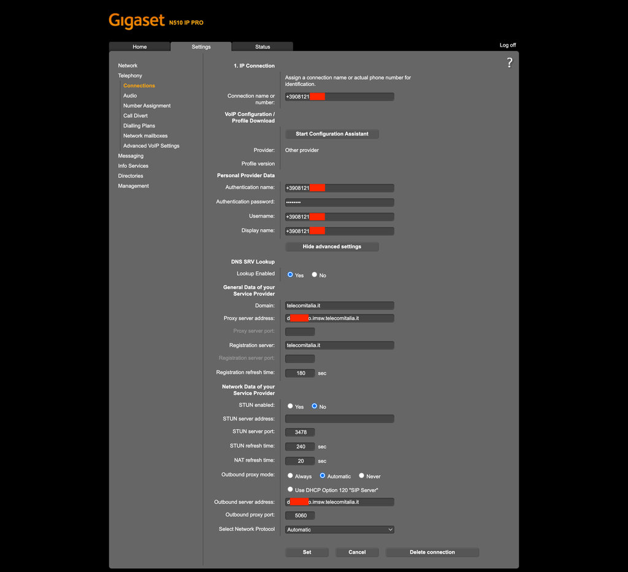Image resolution: width=628 pixels, height=572 pixels.
Task: Select Yes for DNS SRV Lookup Enabled
Action: click(x=290, y=275)
